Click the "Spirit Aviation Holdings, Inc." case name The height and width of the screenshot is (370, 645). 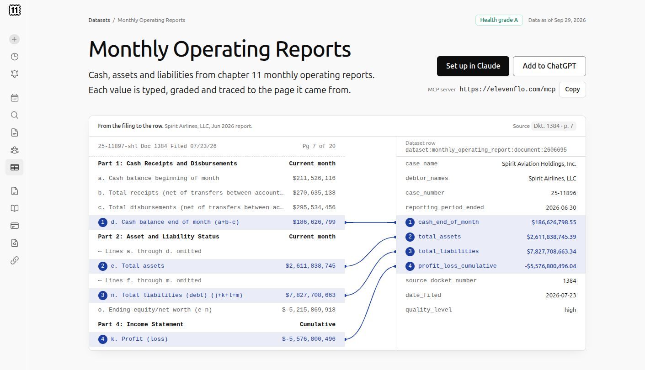coord(539,164)
